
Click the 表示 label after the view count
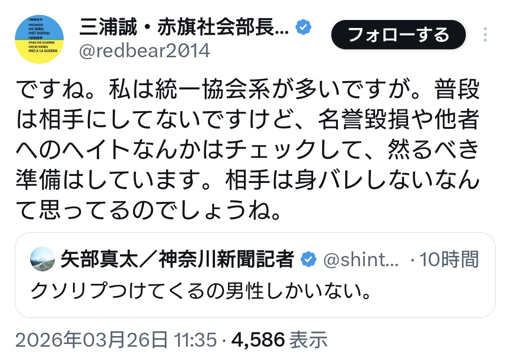pyautogui.click(x=308, y=340)
